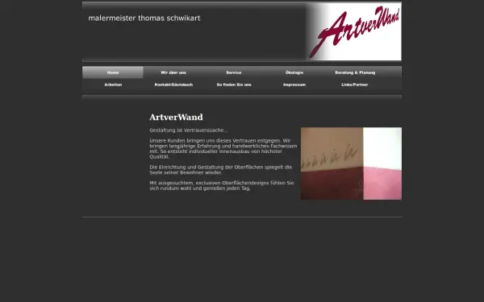Go to the Impressum page
This screenshot has height=302, width=484.
tap(294, 85)
